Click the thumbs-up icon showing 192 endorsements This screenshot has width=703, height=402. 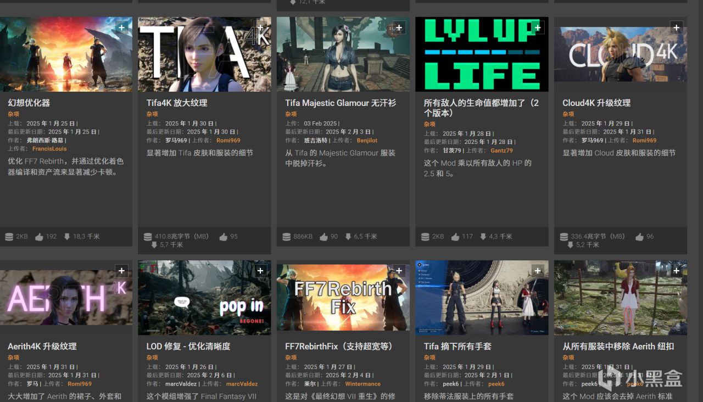pyautogui.click(x=39, y=237)
